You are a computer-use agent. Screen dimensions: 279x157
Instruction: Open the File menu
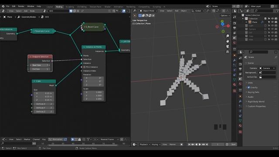[x=8, y=6]
